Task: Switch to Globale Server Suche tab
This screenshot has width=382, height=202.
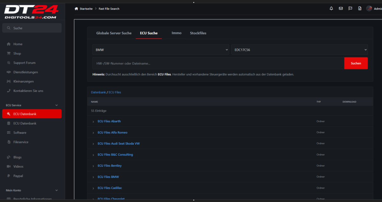Action: (114, 33)
